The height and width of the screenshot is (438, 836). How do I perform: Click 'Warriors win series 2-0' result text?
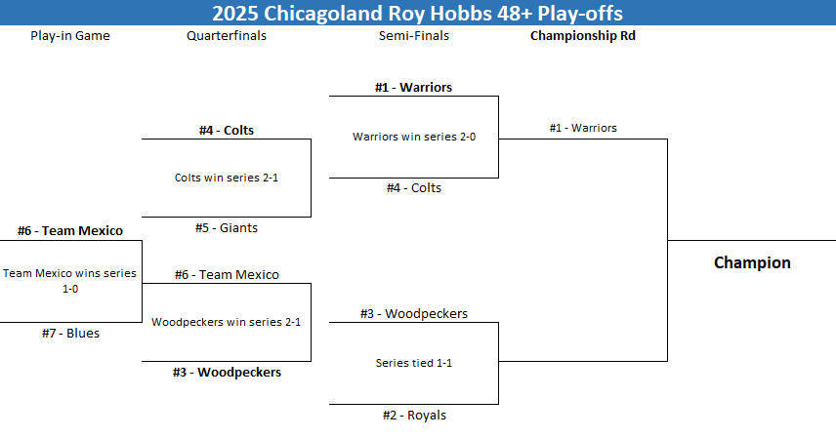(414, 137)
